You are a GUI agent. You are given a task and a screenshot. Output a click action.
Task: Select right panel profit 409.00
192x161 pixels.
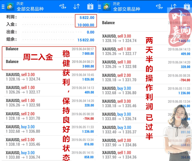tap(185, 54)
